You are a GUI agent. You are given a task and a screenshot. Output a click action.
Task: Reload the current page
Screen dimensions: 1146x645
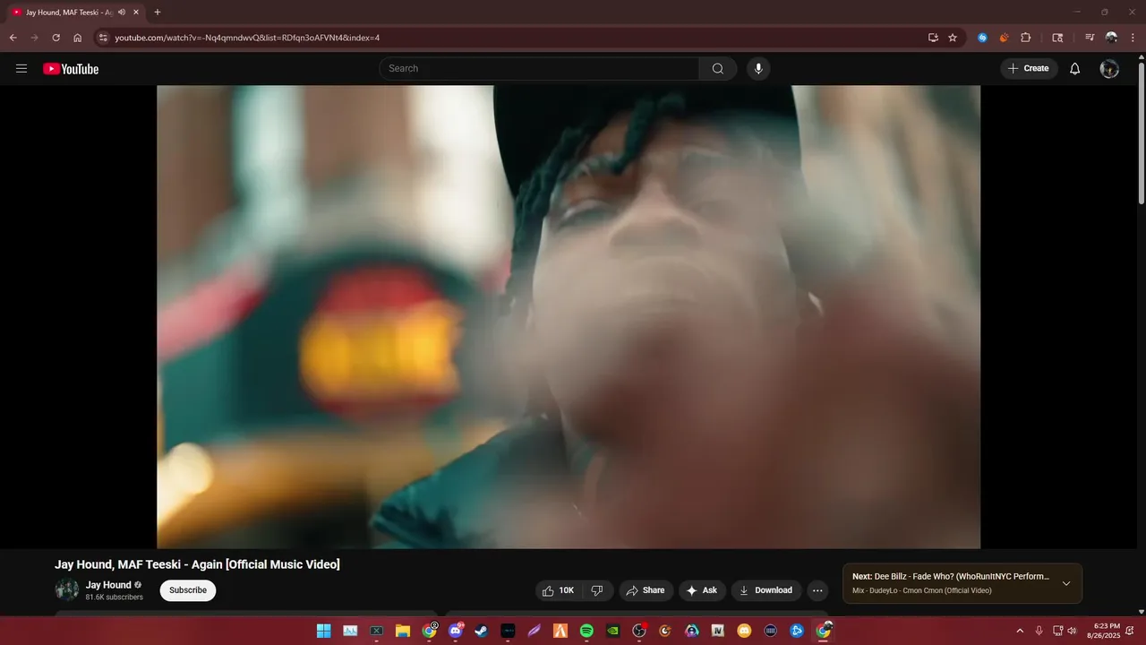56,38
